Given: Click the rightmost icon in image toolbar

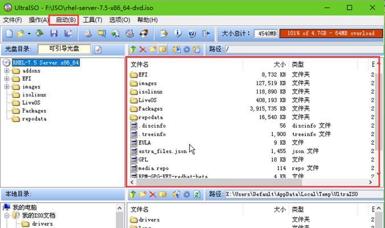Looking at the screenshot, I should click(x=196, y=50).
